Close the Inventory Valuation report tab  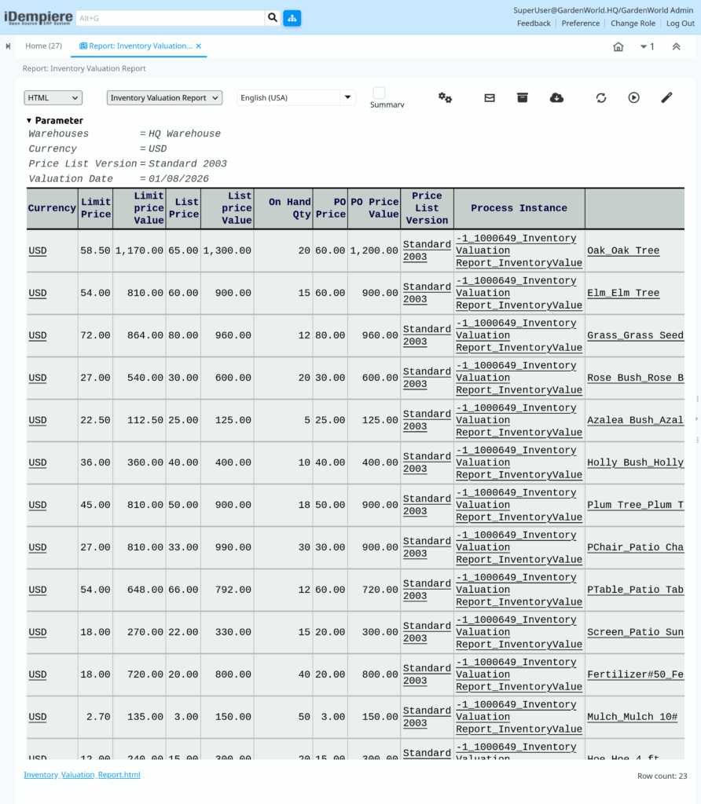199,46
